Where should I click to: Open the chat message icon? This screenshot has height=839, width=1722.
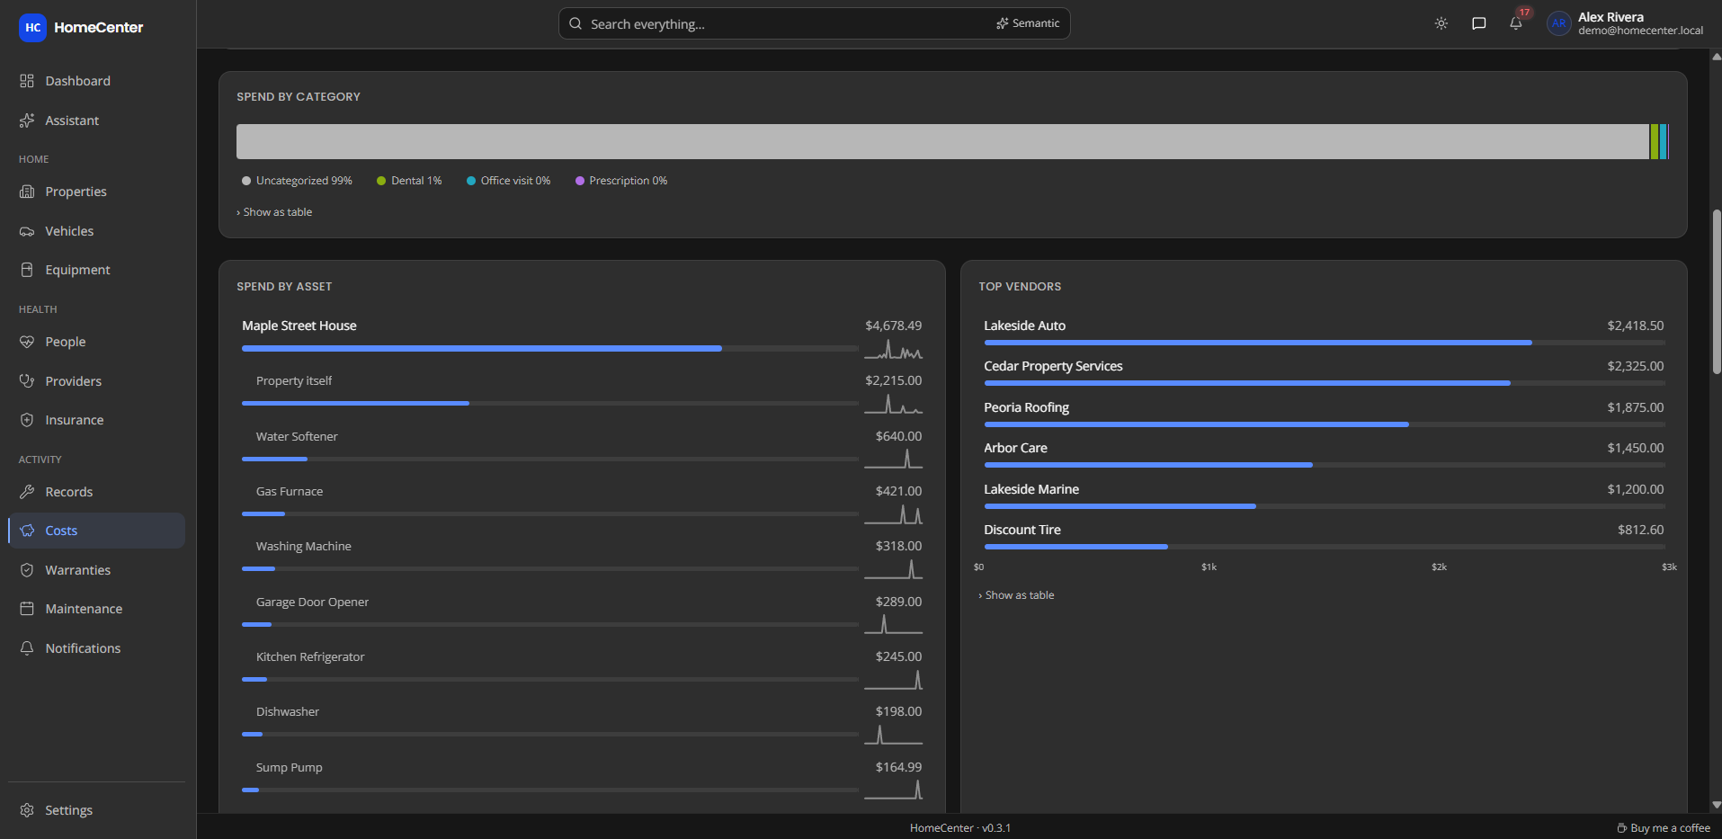1478,23
